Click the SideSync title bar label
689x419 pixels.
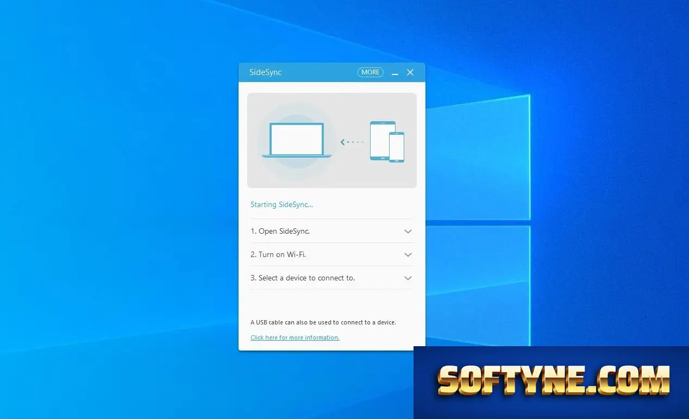(265, 72)
